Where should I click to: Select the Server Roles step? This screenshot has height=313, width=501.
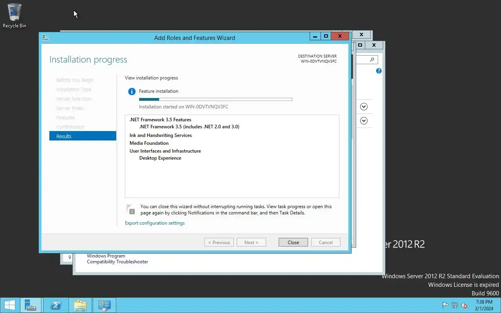pos(70,108)
